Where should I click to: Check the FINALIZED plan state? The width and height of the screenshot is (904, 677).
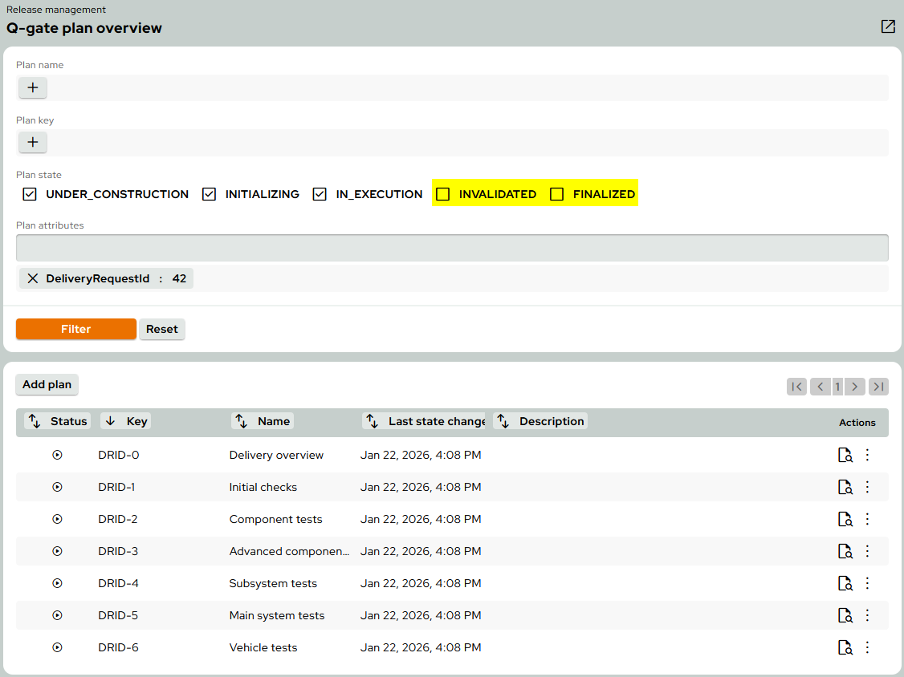(557, 194)
